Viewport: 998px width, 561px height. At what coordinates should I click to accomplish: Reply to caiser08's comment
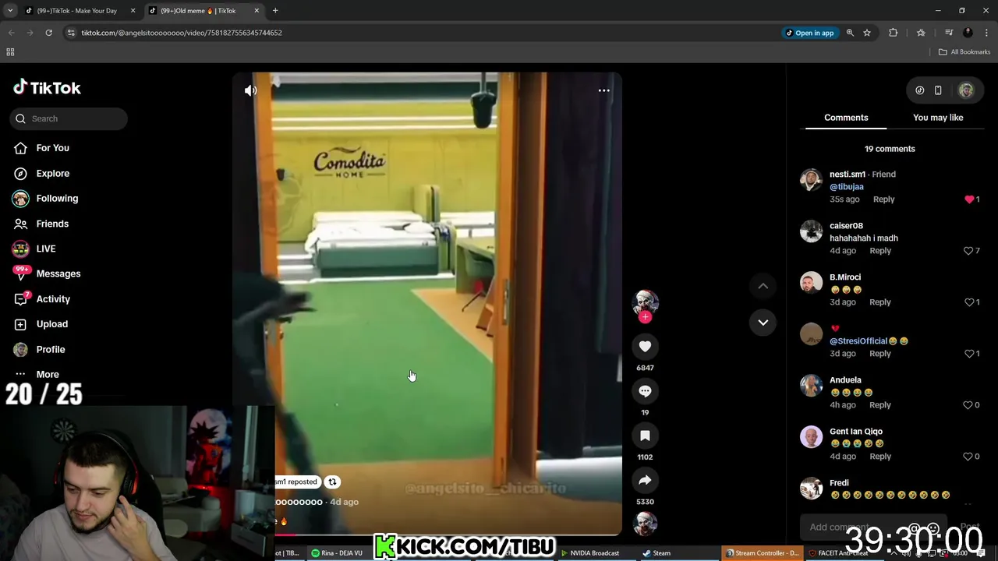point(880,251)
